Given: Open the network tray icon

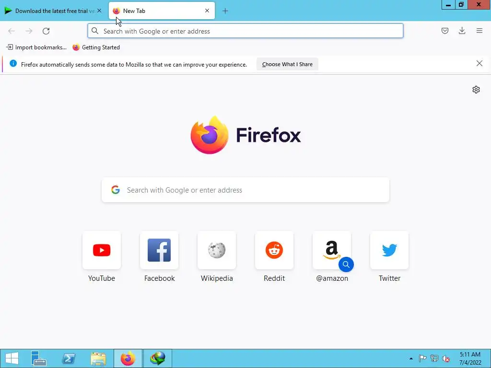Looking at the screenshot, I should [434, 358].
